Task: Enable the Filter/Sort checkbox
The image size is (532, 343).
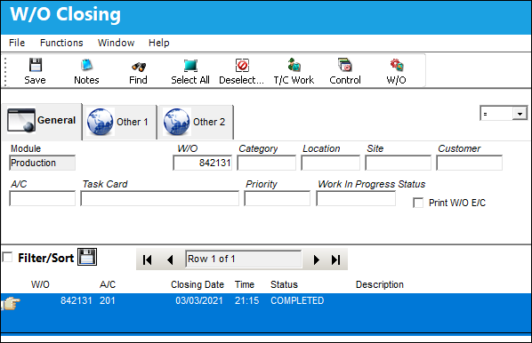Action: 7,257
